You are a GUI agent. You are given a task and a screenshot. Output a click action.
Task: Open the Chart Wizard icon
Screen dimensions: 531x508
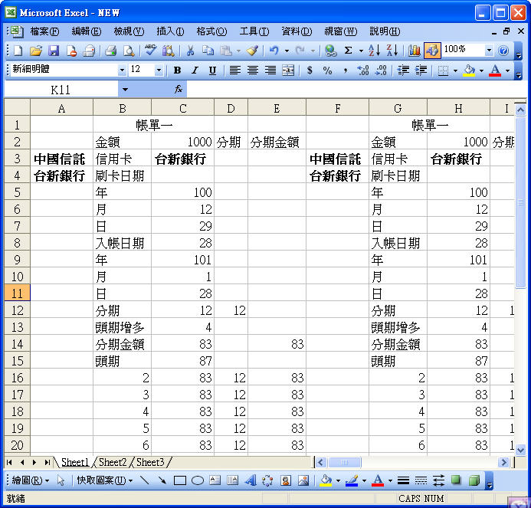tap(414, 51)
